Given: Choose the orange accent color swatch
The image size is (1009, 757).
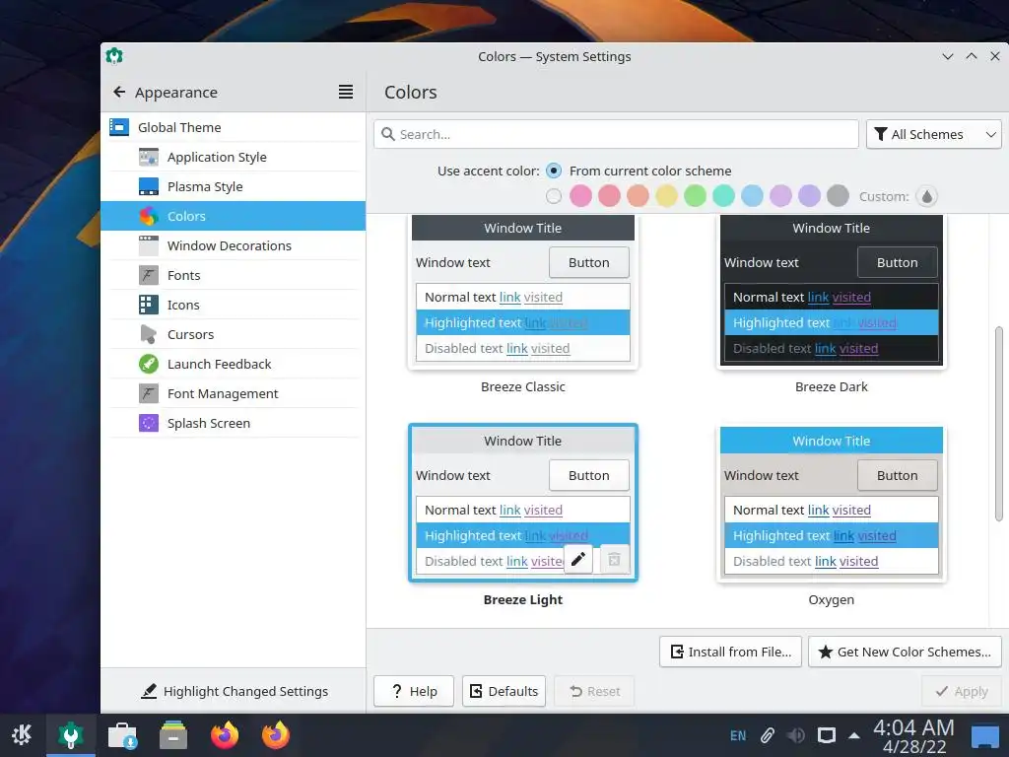Looking at the screenshot, I should (638, 196).
